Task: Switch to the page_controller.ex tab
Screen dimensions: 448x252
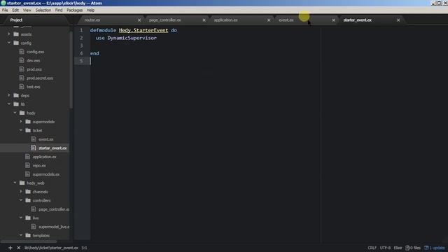Action: click(165, 20)
